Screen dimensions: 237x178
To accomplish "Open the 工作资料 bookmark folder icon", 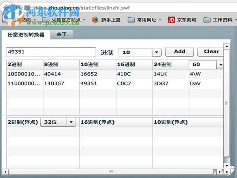I will pyautogui.click(x=207, y=20).
